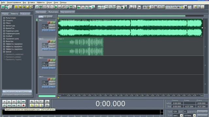Click the Open Session folder icon
This screenshot has width=209, height=117.
pos(20,7)
